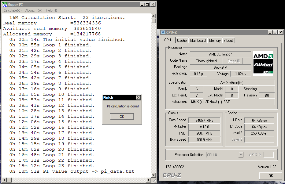Switch to the Cache tab in CPU-Z
This screenshot has width=285, height=184.
182,41
